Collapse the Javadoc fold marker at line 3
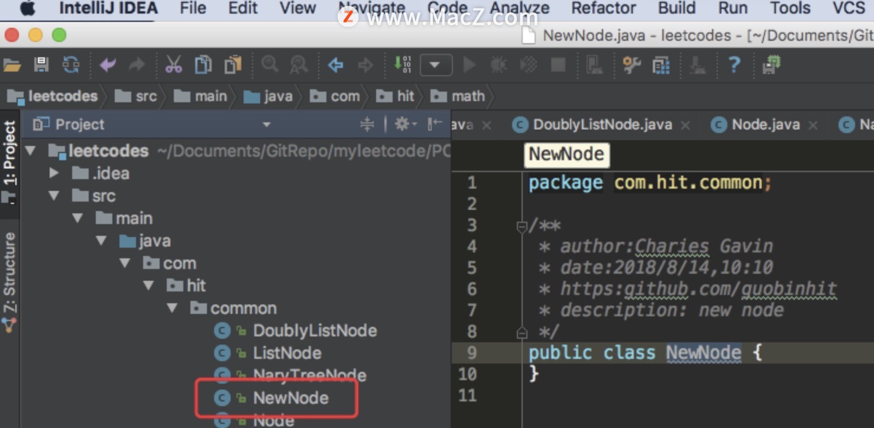 point(522,226)
